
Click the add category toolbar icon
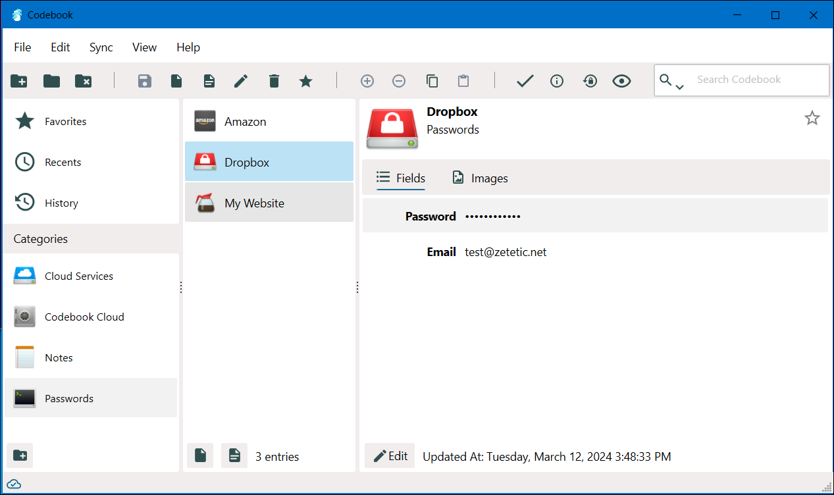click(x=19, y=81)
